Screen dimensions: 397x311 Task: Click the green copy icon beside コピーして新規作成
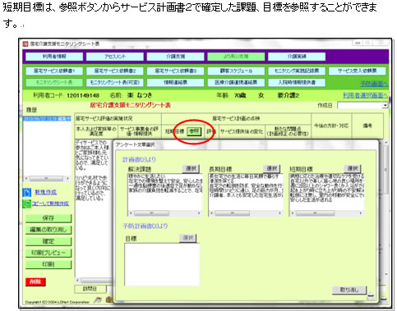click(x=26, y=204)
